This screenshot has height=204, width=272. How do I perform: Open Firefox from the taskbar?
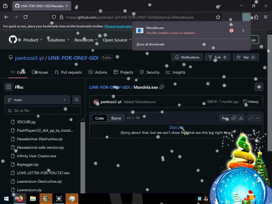(x=20, y=198)
